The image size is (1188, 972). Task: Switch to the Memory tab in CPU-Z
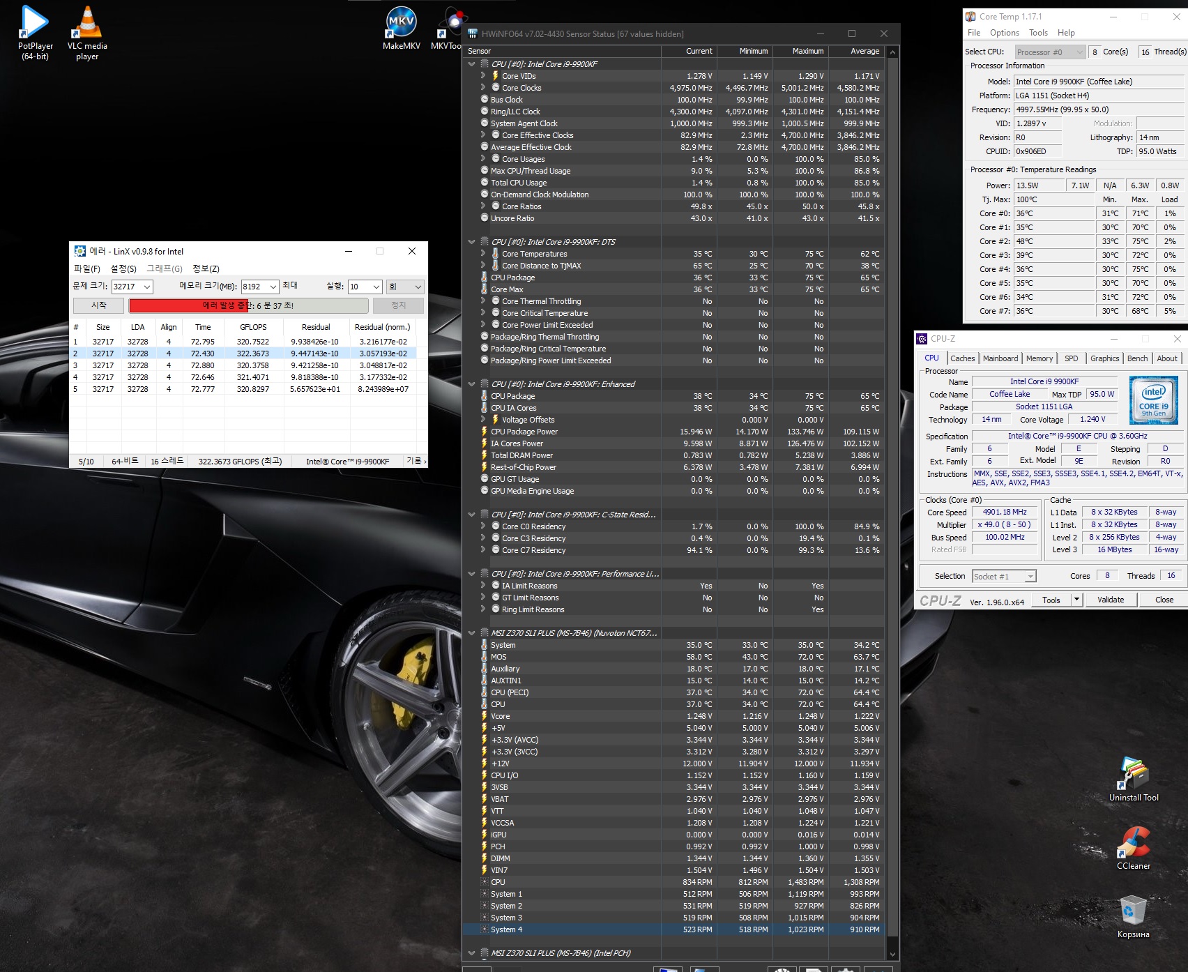(x=1039, y=358)
